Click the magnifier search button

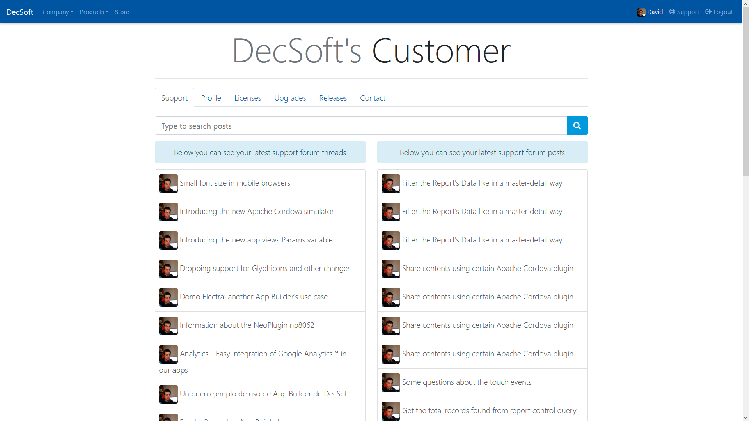[577, 126]
